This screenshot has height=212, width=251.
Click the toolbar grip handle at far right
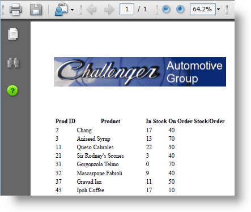[227, 10]
